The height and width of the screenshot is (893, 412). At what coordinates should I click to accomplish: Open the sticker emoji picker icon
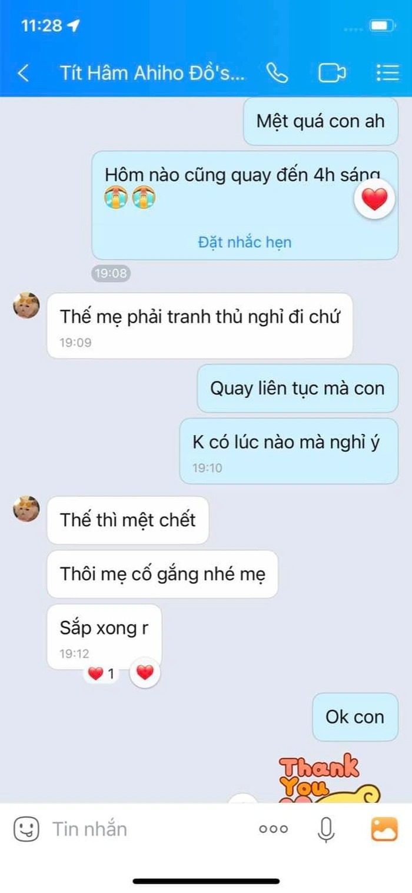26,829
